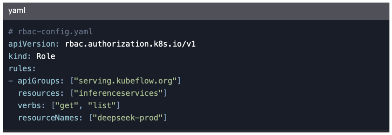Click the rbac.authorization.k8s.io/v1 value
Image resolution: width=392 pixels, height=135 pixels.
130,44
